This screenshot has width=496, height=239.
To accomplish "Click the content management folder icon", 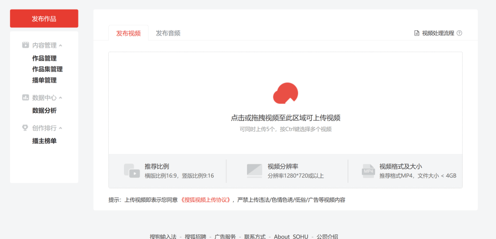I will (x=25, y=45).
